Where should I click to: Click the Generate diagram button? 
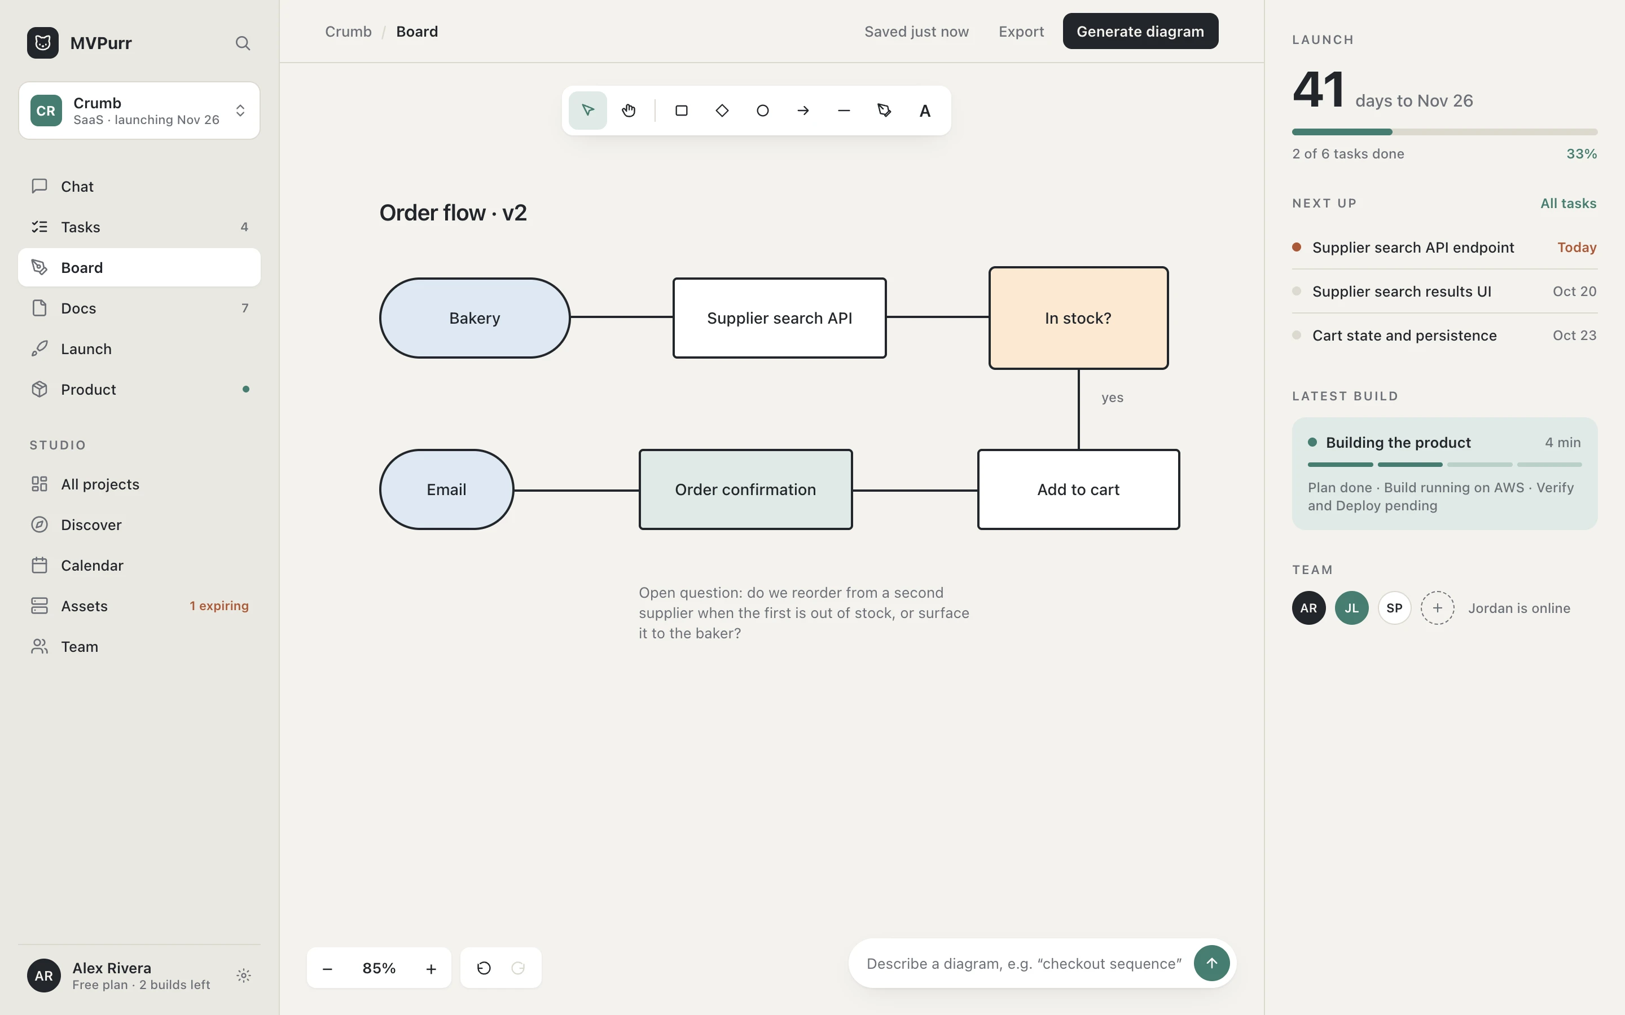[x=1140, y=31]
